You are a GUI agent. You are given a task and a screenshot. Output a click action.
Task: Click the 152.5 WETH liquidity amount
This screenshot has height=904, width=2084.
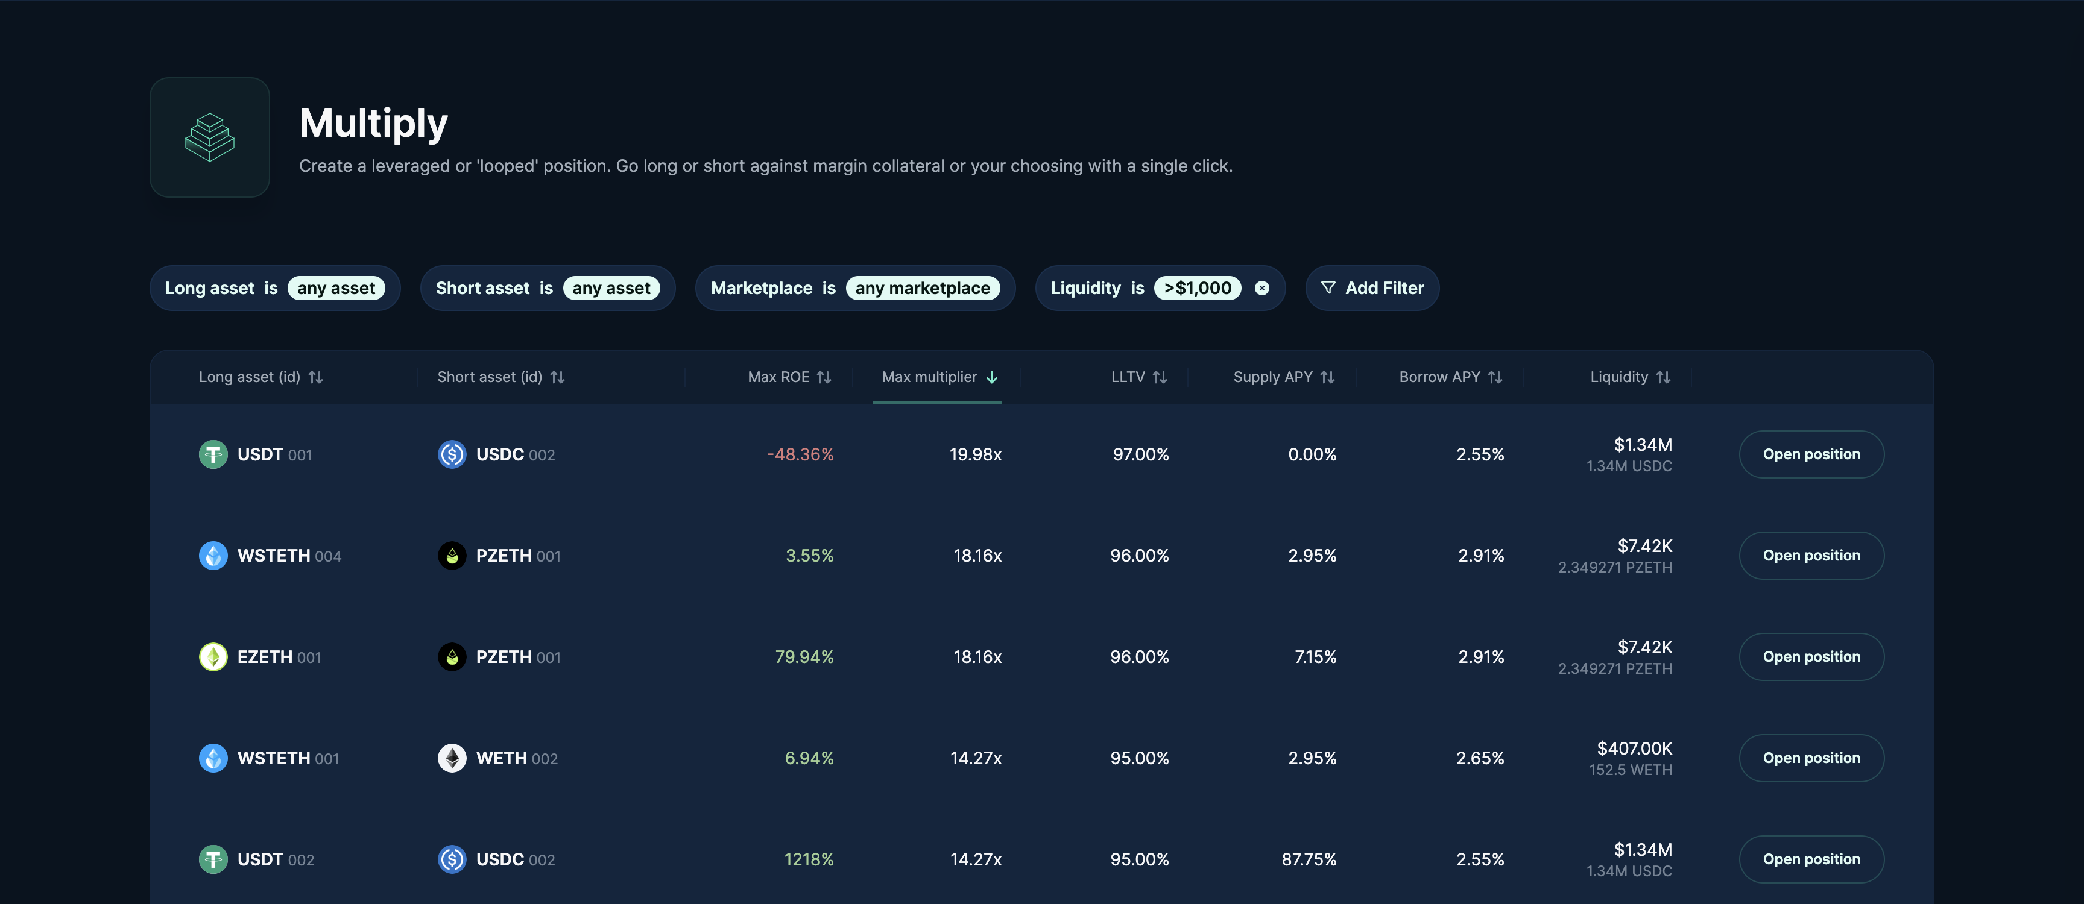[1630, 770]
